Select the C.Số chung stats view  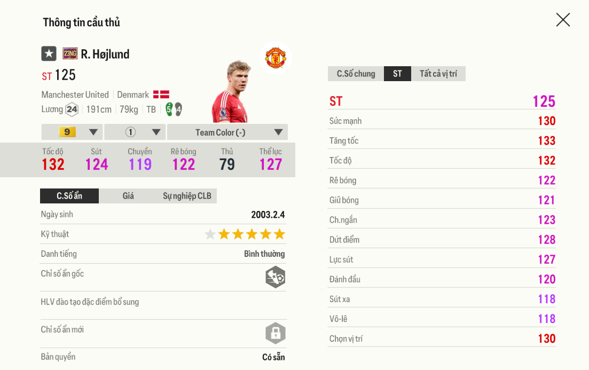pos(356,74)
